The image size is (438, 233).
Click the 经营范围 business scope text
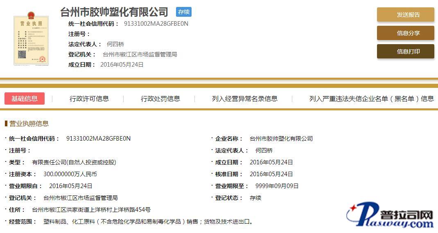click(x=145, y=222)
